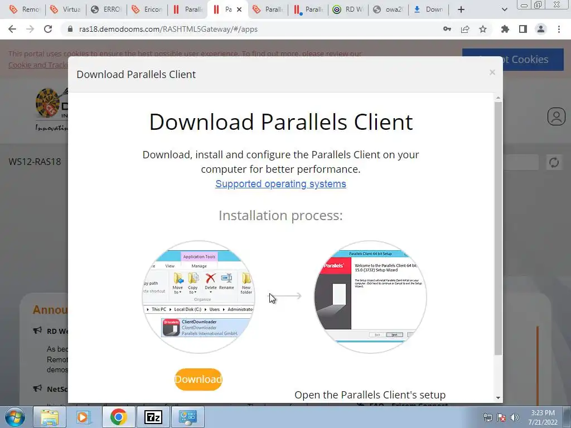Screen dimensions: 571x428
Task: Switch to the Ericon tab
Action: click(x=147, y=9)
